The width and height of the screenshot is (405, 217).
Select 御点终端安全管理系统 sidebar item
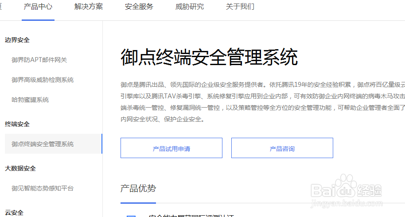54,144
